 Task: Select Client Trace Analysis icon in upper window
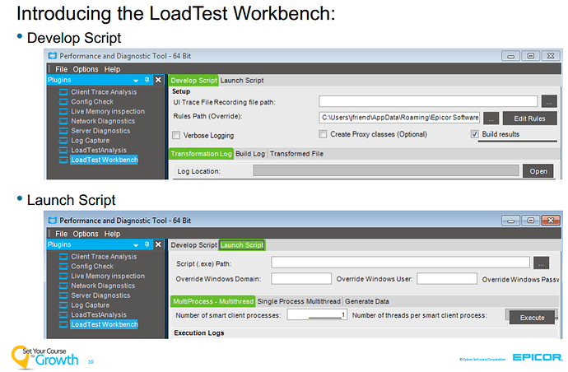pyautogui.click(x=63, y=92)
